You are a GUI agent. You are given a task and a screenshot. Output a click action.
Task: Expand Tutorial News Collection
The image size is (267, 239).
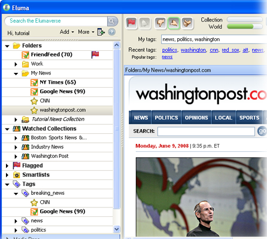coord(16,119)
